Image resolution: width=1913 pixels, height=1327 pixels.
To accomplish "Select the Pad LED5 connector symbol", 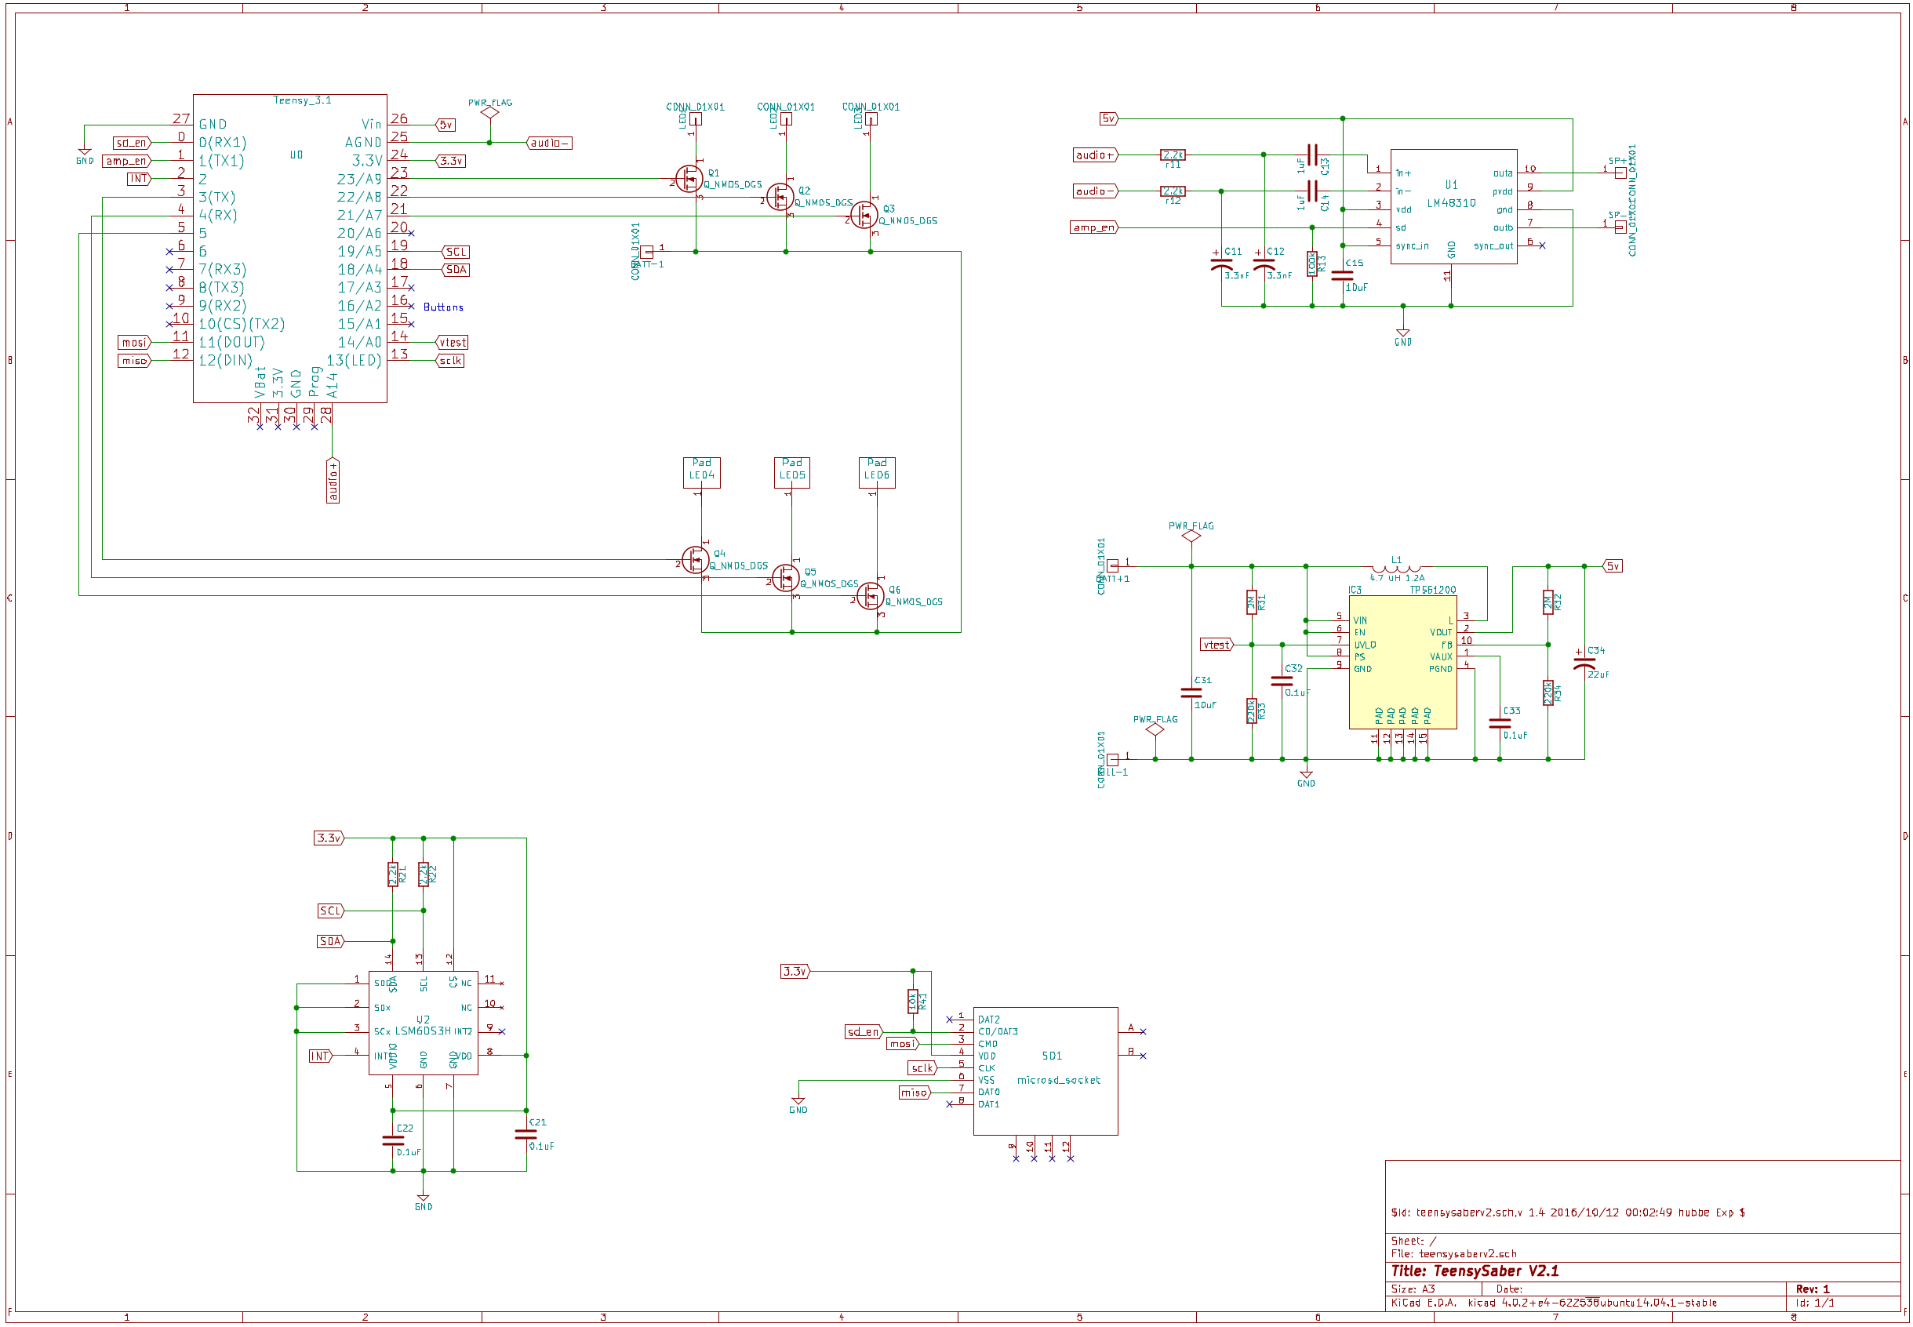I will coord(791,471).
